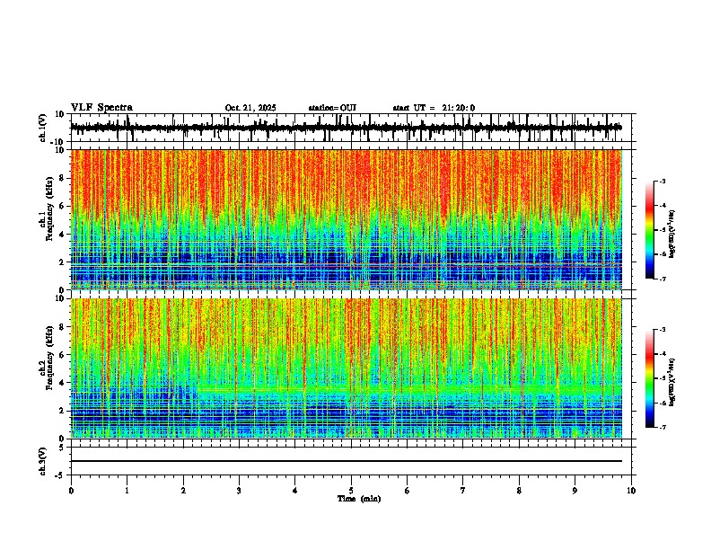This screenshot has width=711, height=550.
Task: Click the "-3" label on ch.1 color scale
Action: pos(663,181)
